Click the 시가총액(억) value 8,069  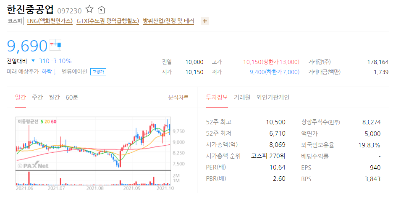click(x=277, y=145)
